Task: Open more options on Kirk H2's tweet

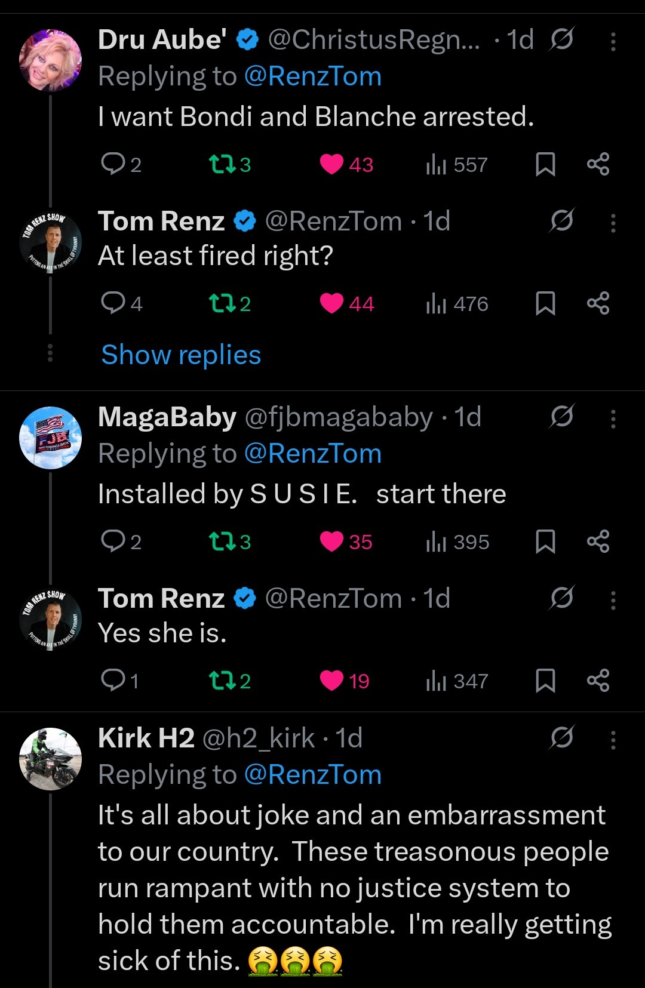Action: [x=613, y=740]
